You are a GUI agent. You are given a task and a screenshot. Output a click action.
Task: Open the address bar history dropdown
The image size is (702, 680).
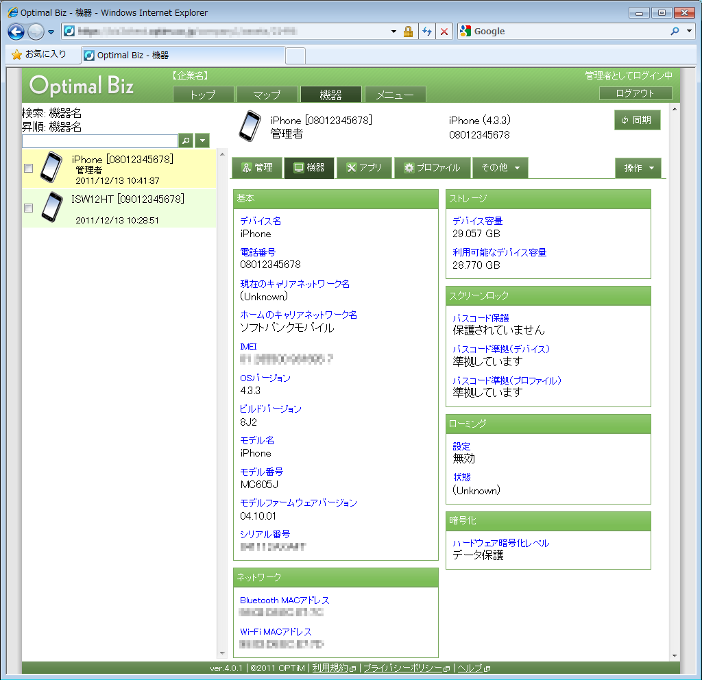[394, 32]
